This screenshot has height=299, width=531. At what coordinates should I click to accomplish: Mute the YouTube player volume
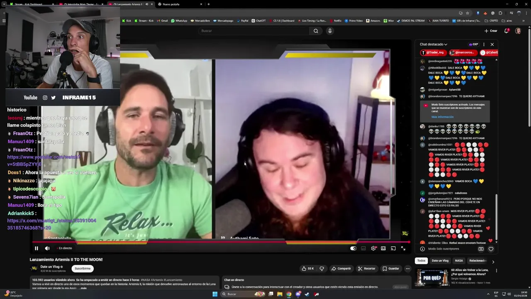47,248
